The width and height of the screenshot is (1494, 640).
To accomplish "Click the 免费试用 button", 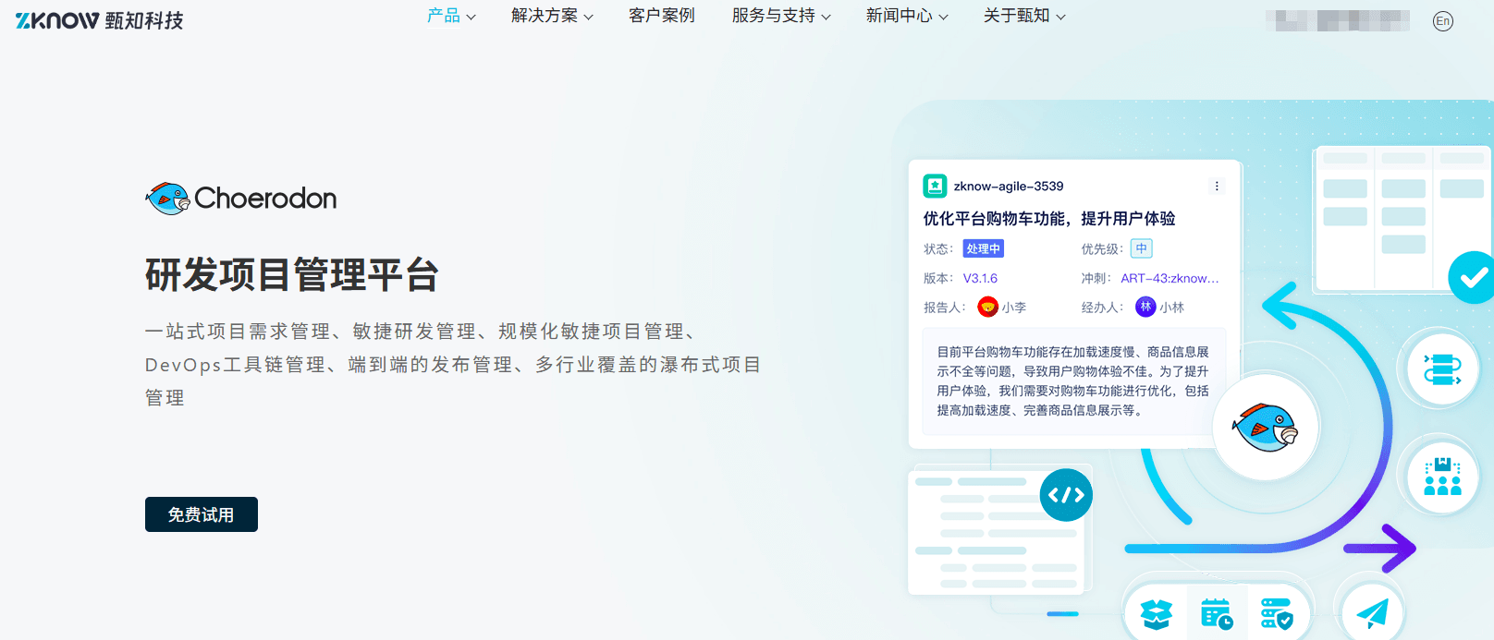I will click(202, 514).
